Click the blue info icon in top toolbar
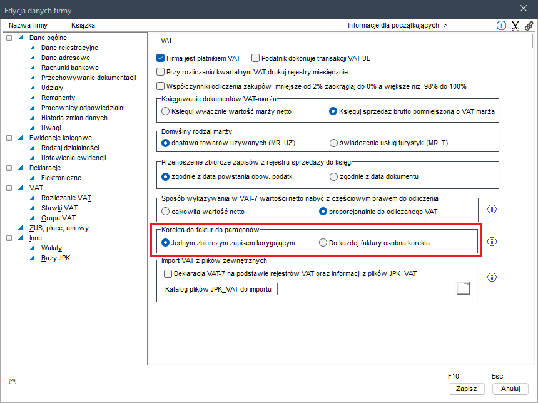This screenshot has height=403, width=538. coord(501,26)
